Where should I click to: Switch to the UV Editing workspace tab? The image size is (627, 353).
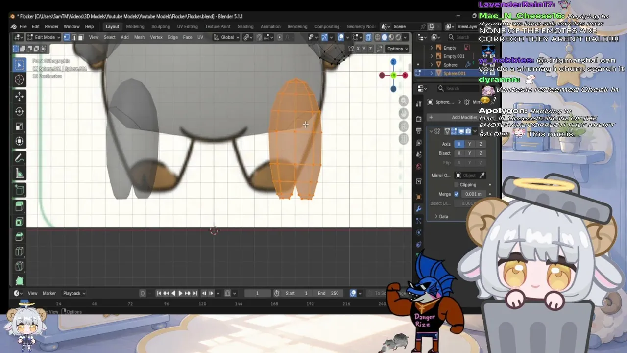point(188,26)
